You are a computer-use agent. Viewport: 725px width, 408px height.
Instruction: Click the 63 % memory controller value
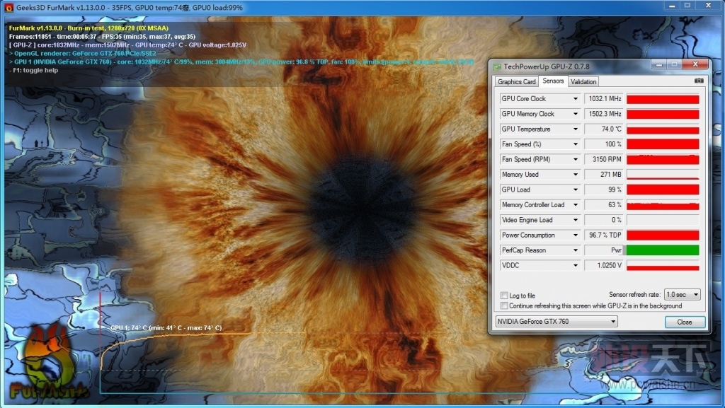(604, 205)
